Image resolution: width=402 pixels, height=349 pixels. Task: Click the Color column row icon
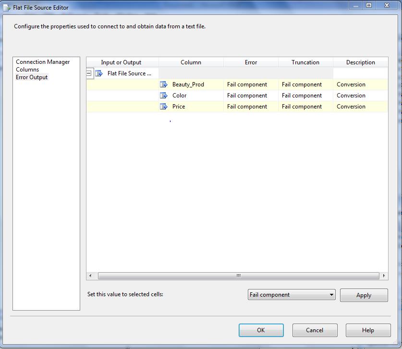tap(164, 96)
